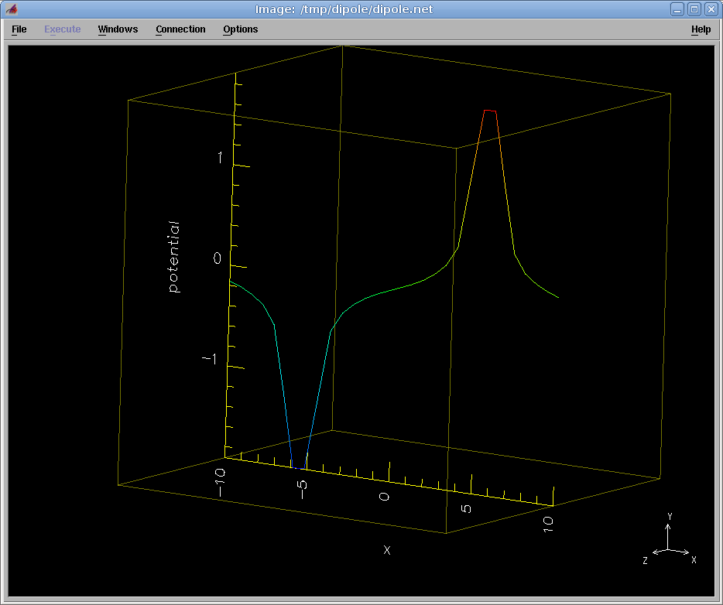Open the File menu
Image resolution: width=723 pixels, height=605 pixels.
click(19, 29)
